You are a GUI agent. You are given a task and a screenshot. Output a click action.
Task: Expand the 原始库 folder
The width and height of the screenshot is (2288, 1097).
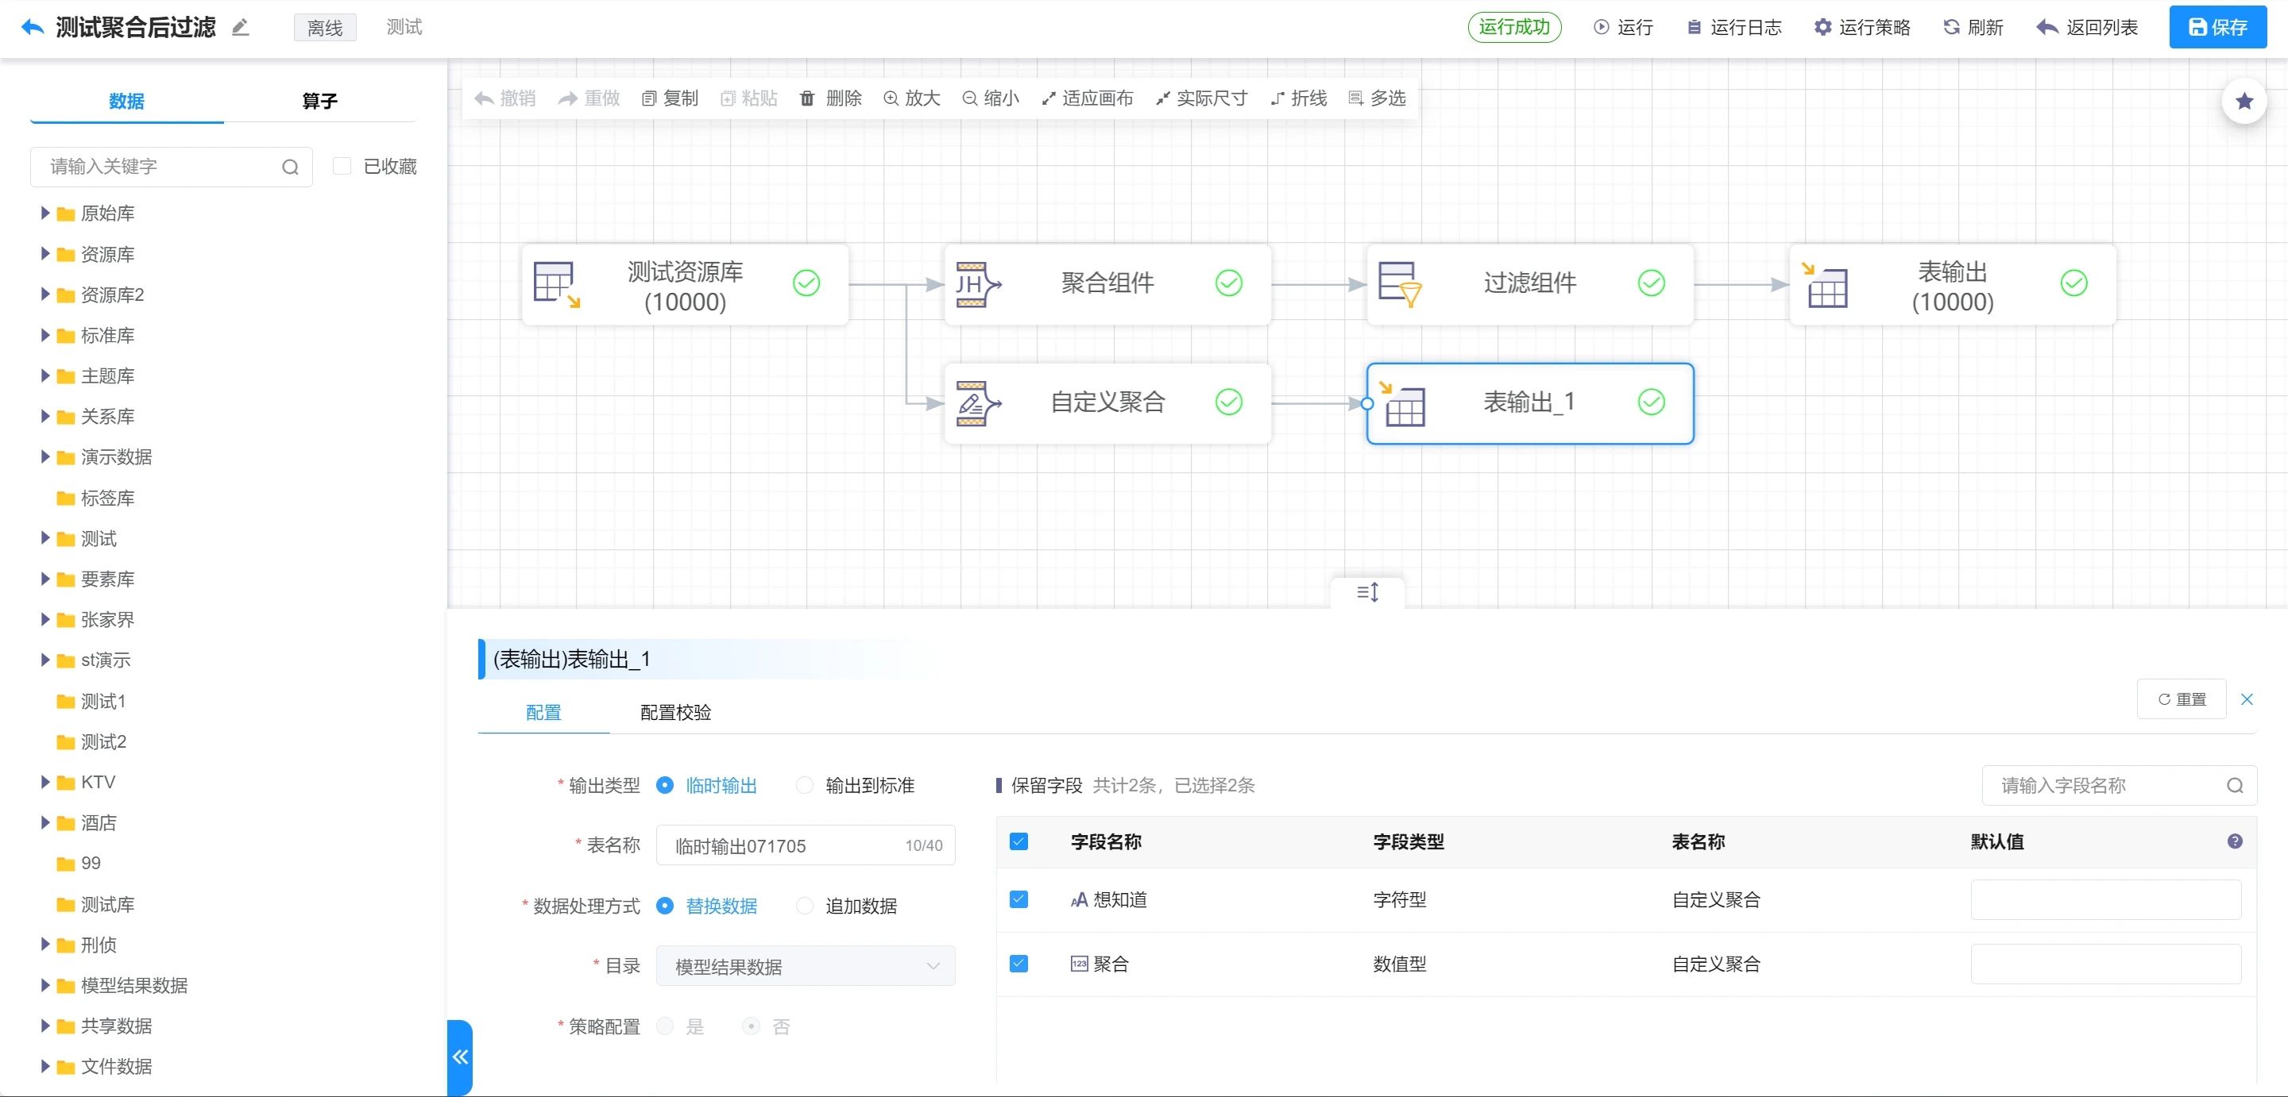coord(45,213)
